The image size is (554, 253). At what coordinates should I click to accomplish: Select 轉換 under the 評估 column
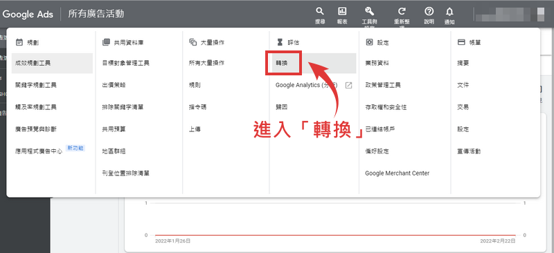(x=282, y=63)
